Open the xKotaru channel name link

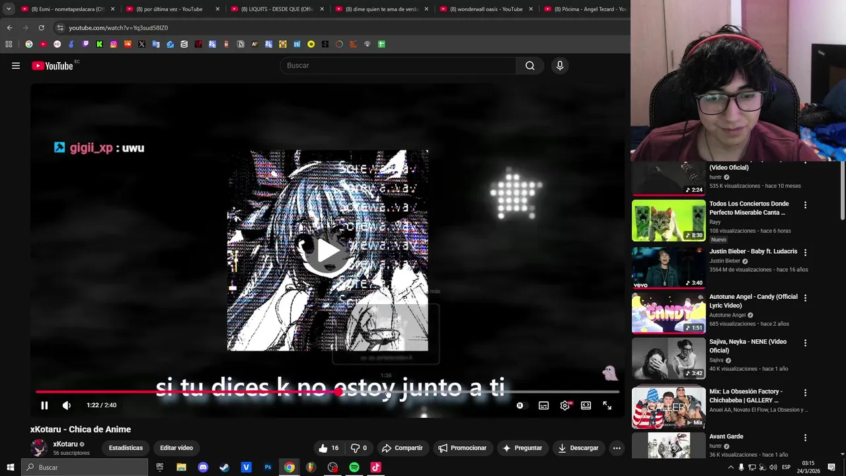point(65,444)
